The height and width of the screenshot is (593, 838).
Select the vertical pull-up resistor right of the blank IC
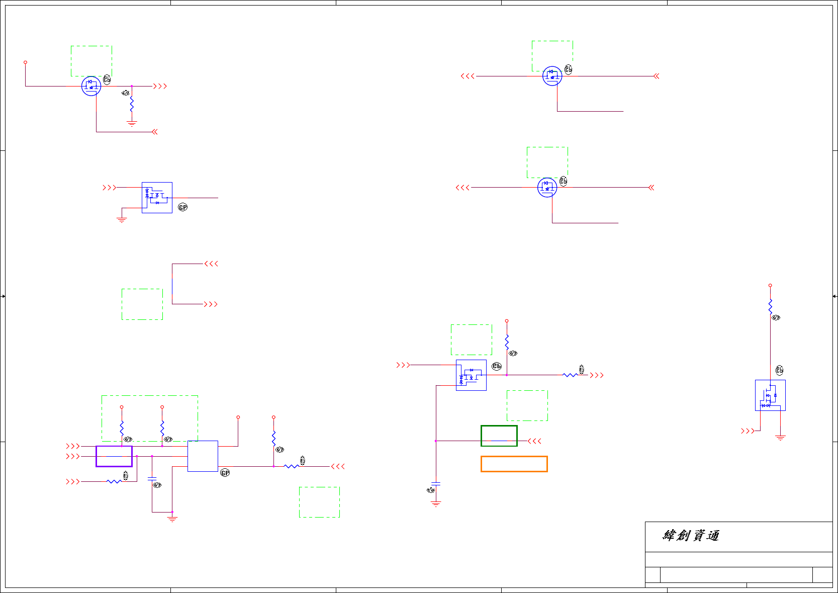point(273,438)
